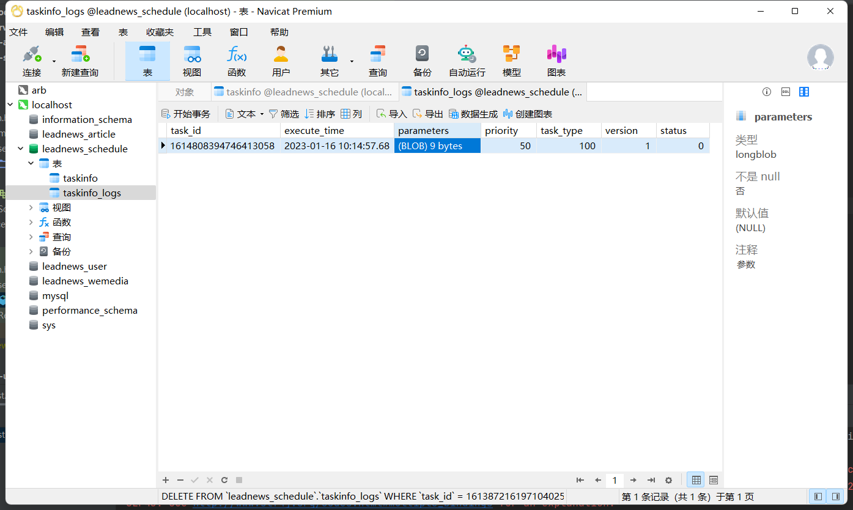Click the Export (导出) button
Screen dimensions: 853x510
(427, 114)
